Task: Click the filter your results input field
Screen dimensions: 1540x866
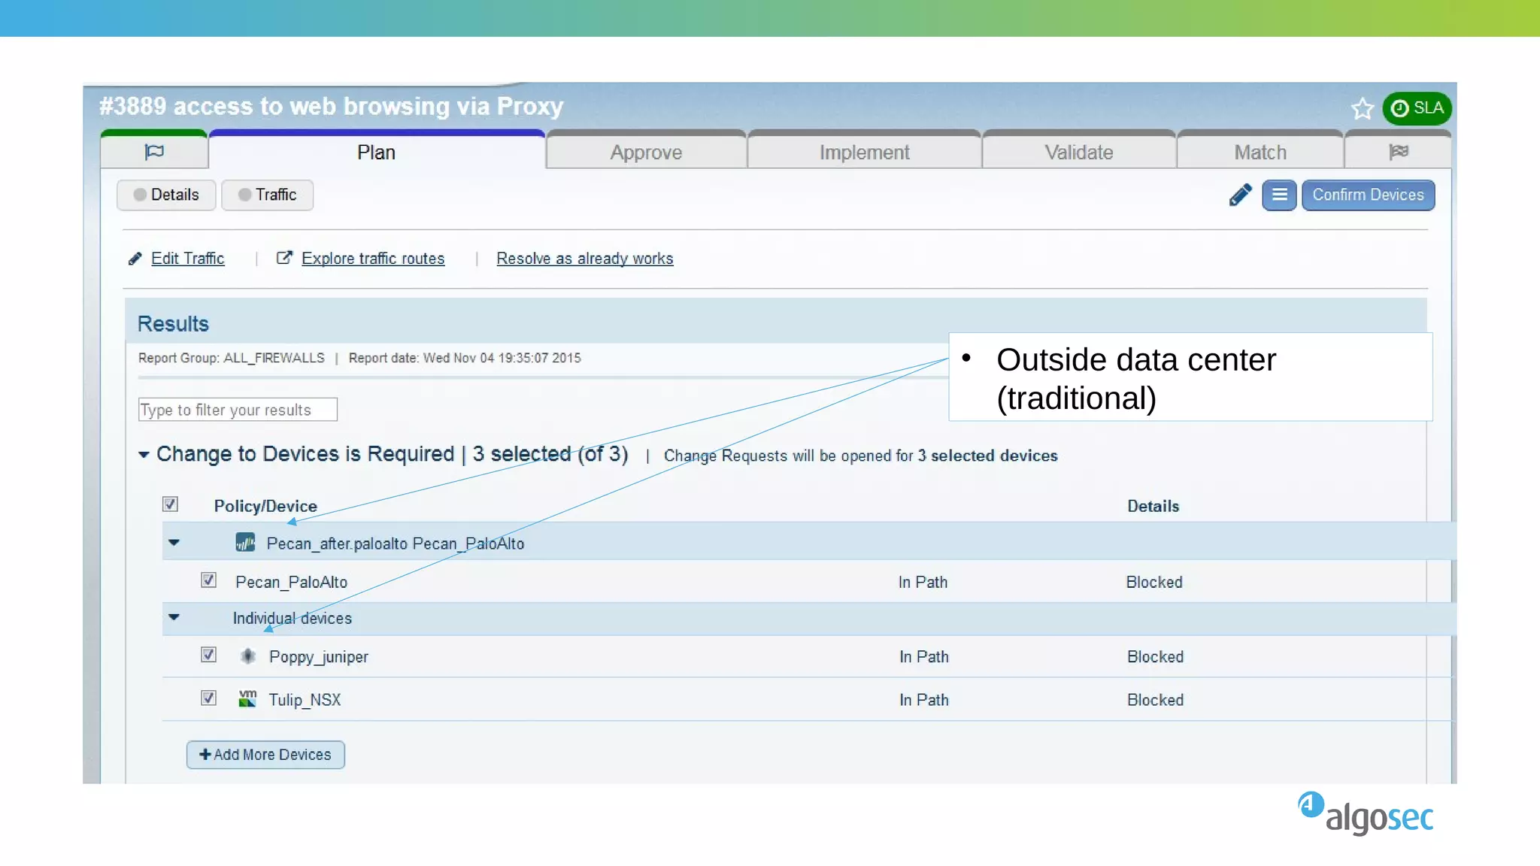Action: (x=238, y=410)
